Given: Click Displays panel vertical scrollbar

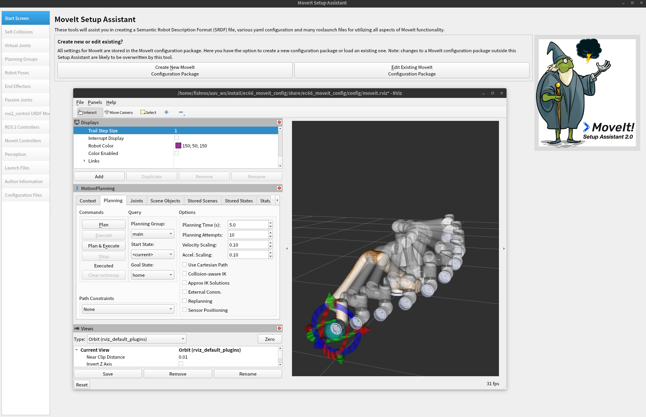Looking at the screenshot, I should [x=280, y=147].
